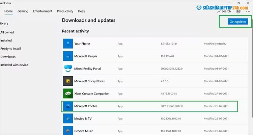This screenshot has width=253, height=135.
Task: Open the Your Phone app icon
Action: click(x=68, y=44)
